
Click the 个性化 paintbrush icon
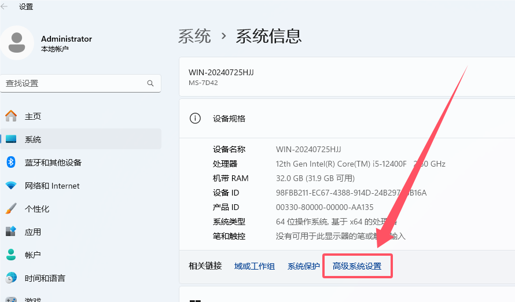[x=11, y=208]
